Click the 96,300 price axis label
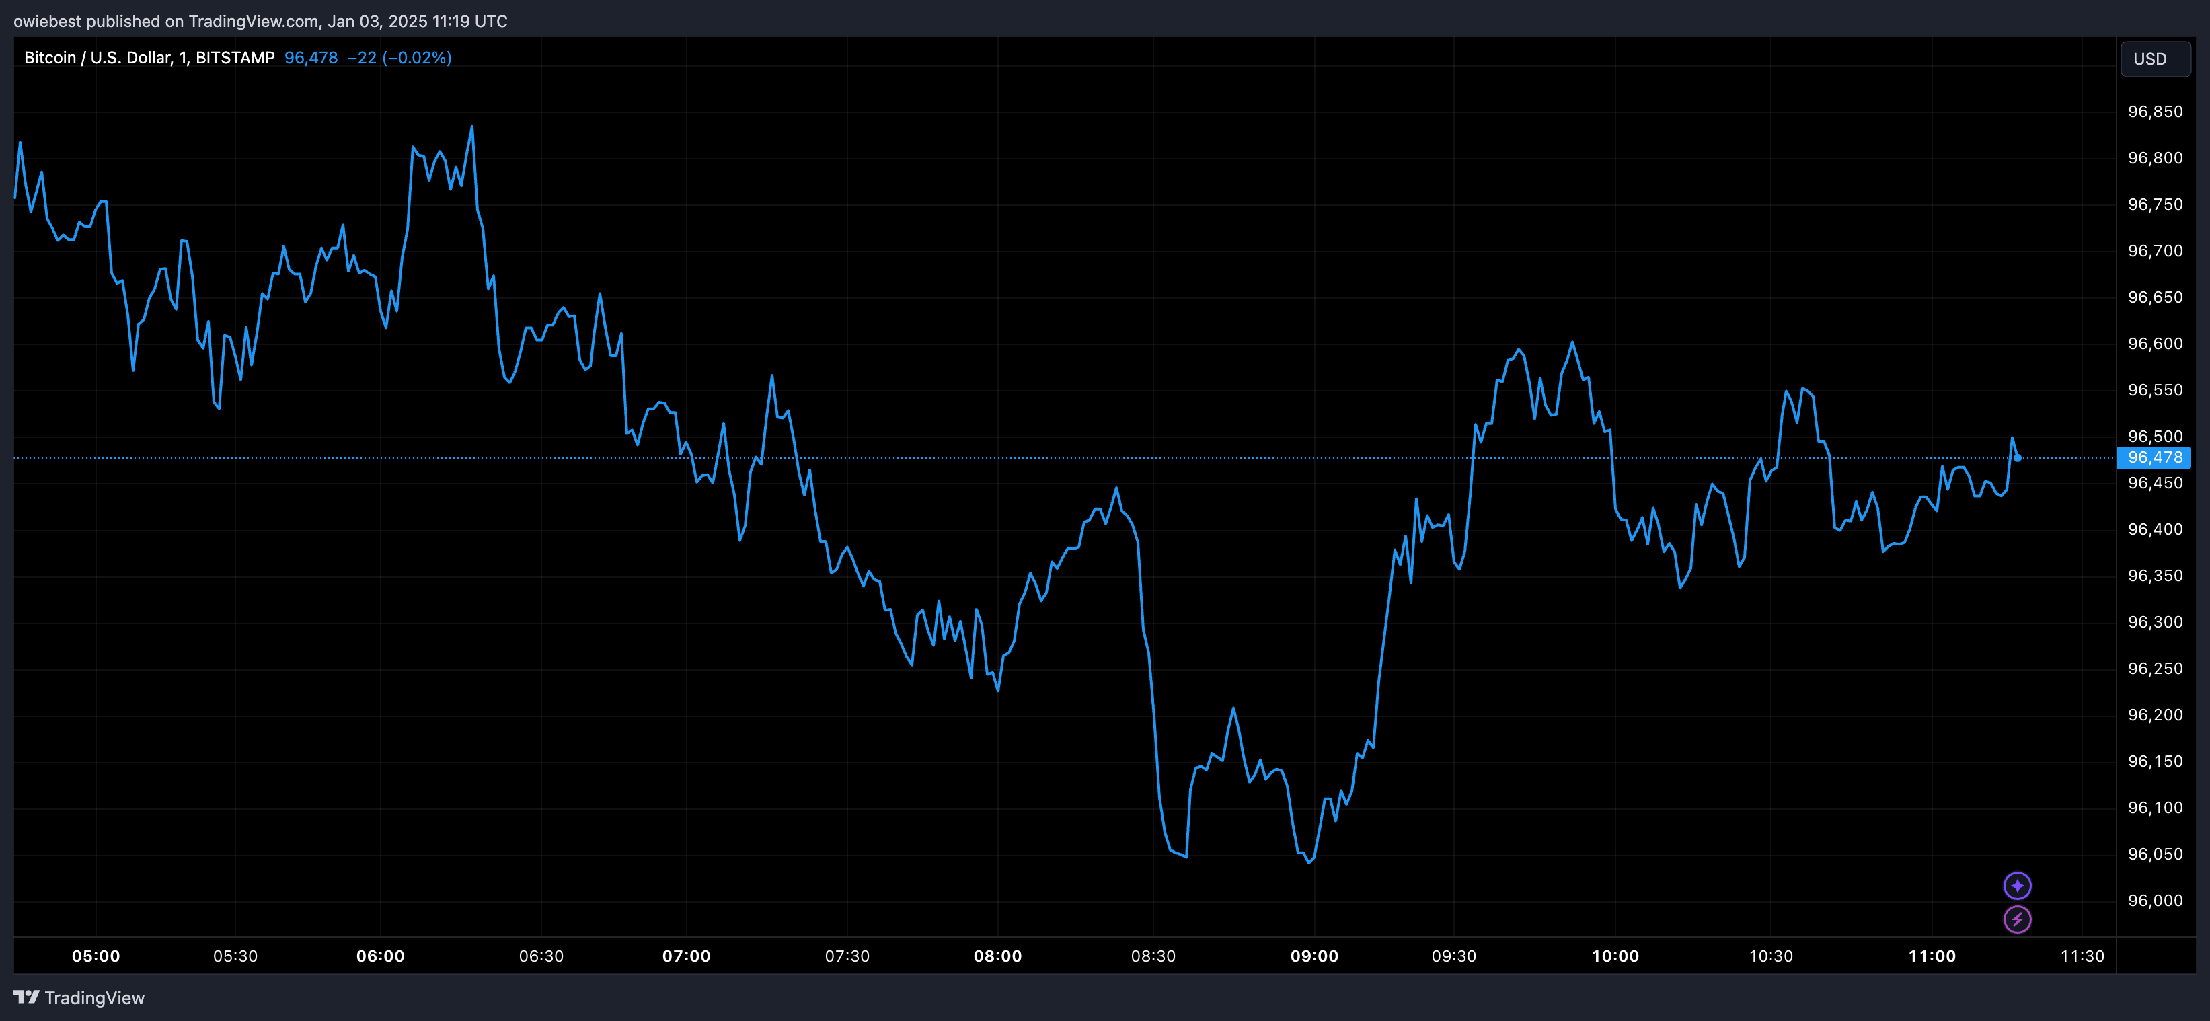This screenshot has width=2210, height=1021. point(2155,621)
